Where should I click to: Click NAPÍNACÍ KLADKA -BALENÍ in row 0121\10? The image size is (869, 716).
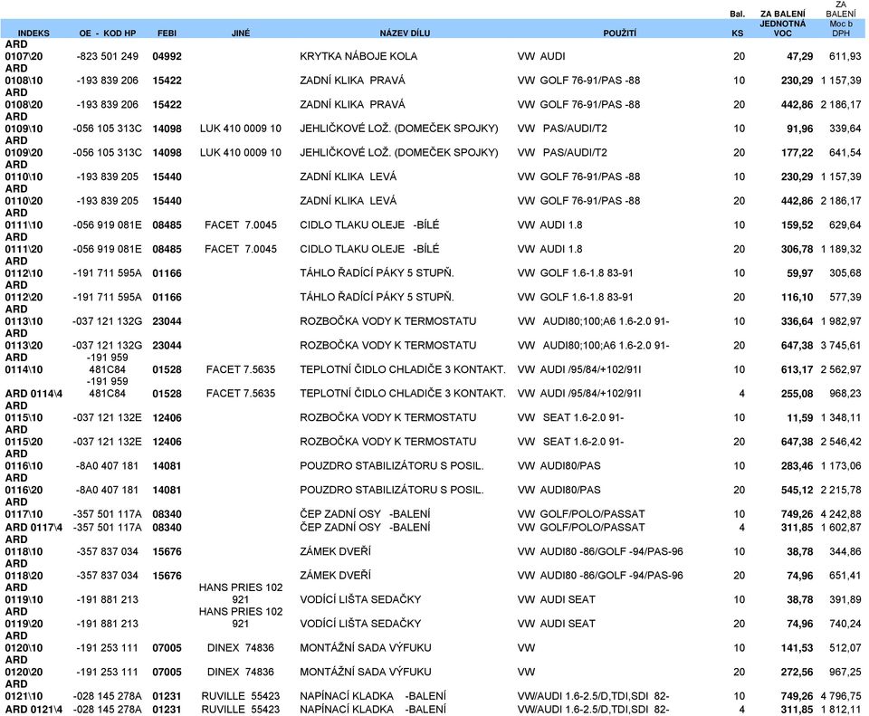point(373,696)
